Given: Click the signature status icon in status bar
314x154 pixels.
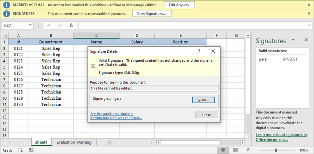Looking at the screenshot, I should [x=20, y=150].
